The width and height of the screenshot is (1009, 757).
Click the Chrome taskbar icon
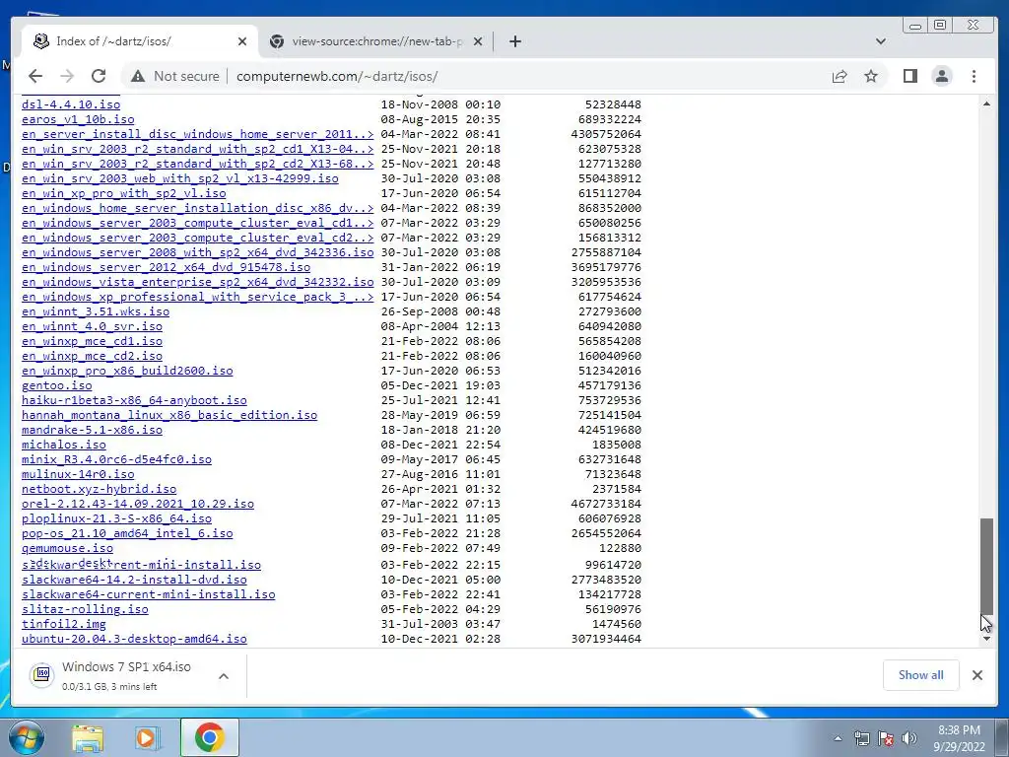[x=209, y=737]
